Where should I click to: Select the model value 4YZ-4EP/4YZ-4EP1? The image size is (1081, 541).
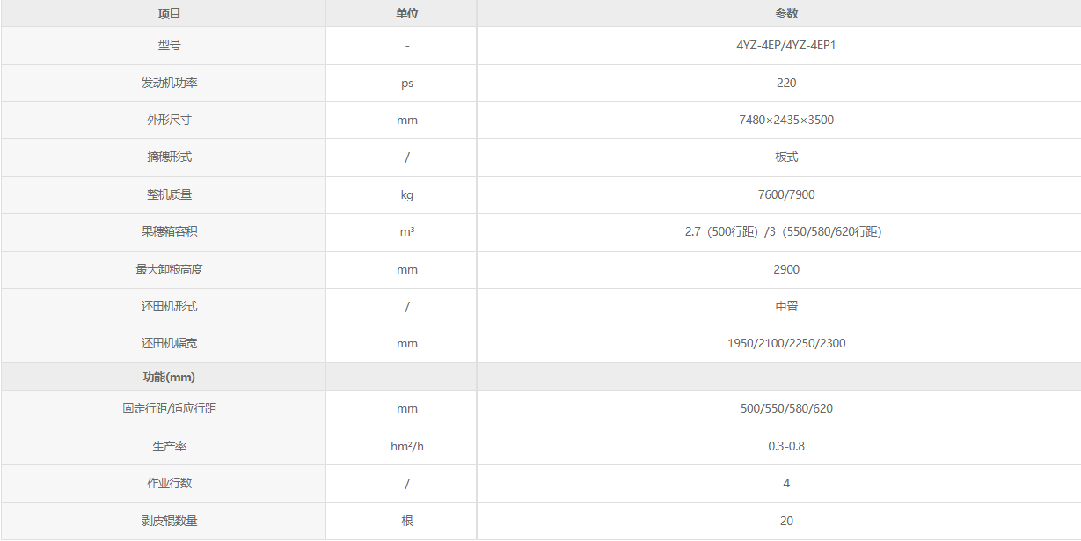[785, 46]
